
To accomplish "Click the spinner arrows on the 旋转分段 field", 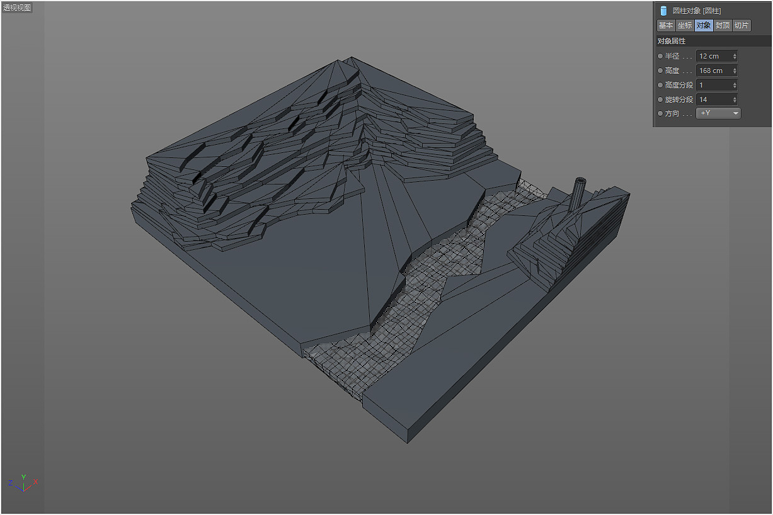I will [735, 99].
